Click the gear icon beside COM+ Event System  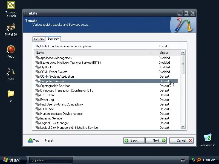[38, 72]
